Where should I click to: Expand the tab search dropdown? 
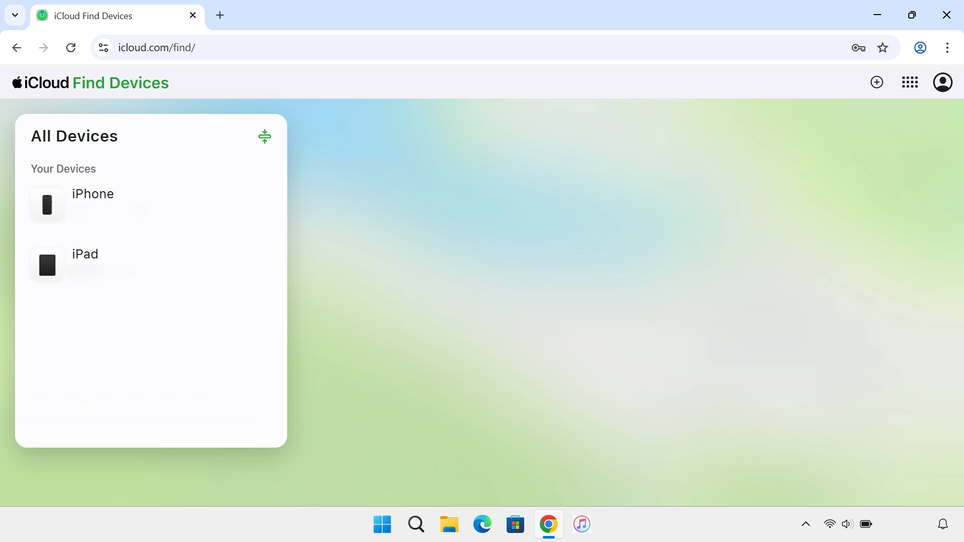(x=15, y=15)
